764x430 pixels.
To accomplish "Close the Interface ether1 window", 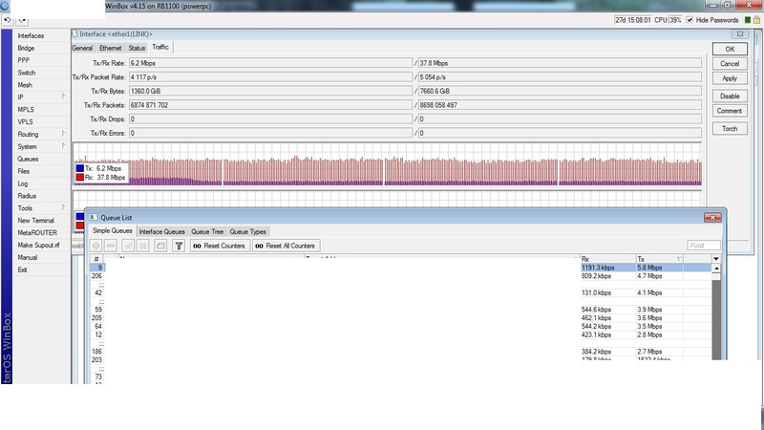I will click(x=740, y=34).
